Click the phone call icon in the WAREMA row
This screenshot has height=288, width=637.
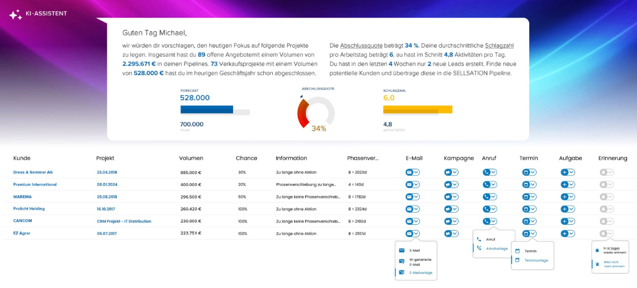tap(486, 197)
